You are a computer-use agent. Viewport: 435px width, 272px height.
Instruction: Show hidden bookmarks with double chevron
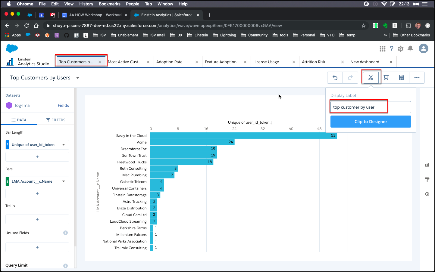click(385, 35)
